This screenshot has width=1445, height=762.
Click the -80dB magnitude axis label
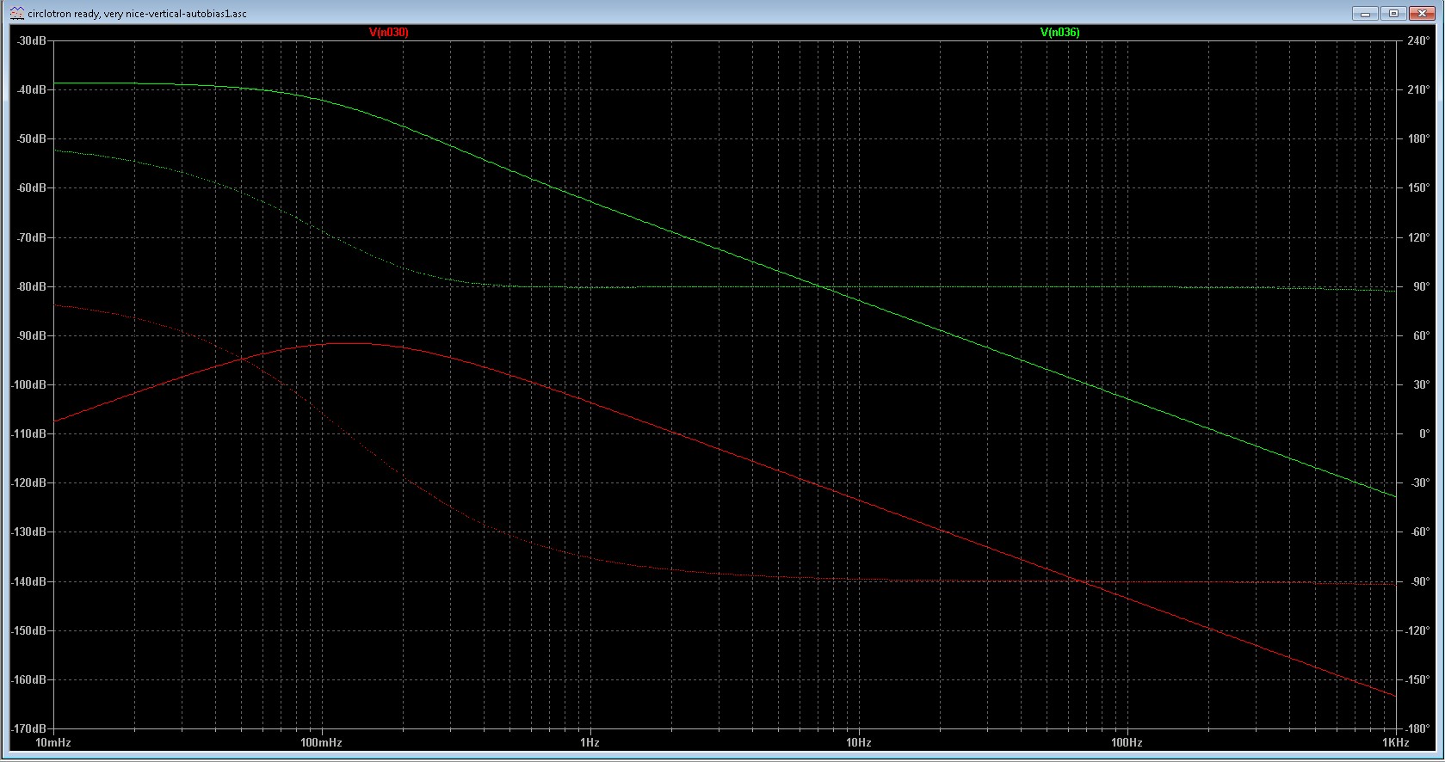31,286
